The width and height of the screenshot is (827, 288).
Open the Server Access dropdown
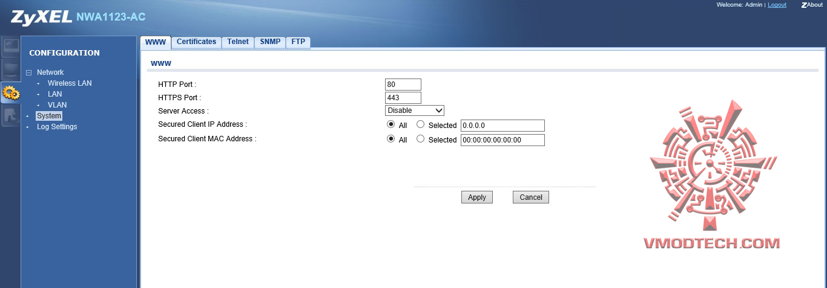(x=415, y=110)
